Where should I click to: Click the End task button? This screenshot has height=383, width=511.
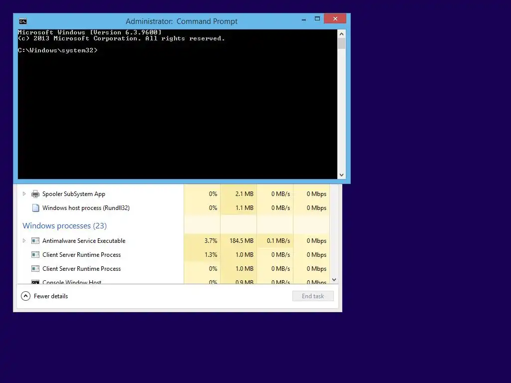pyautogui.click(x=313, y=296)
